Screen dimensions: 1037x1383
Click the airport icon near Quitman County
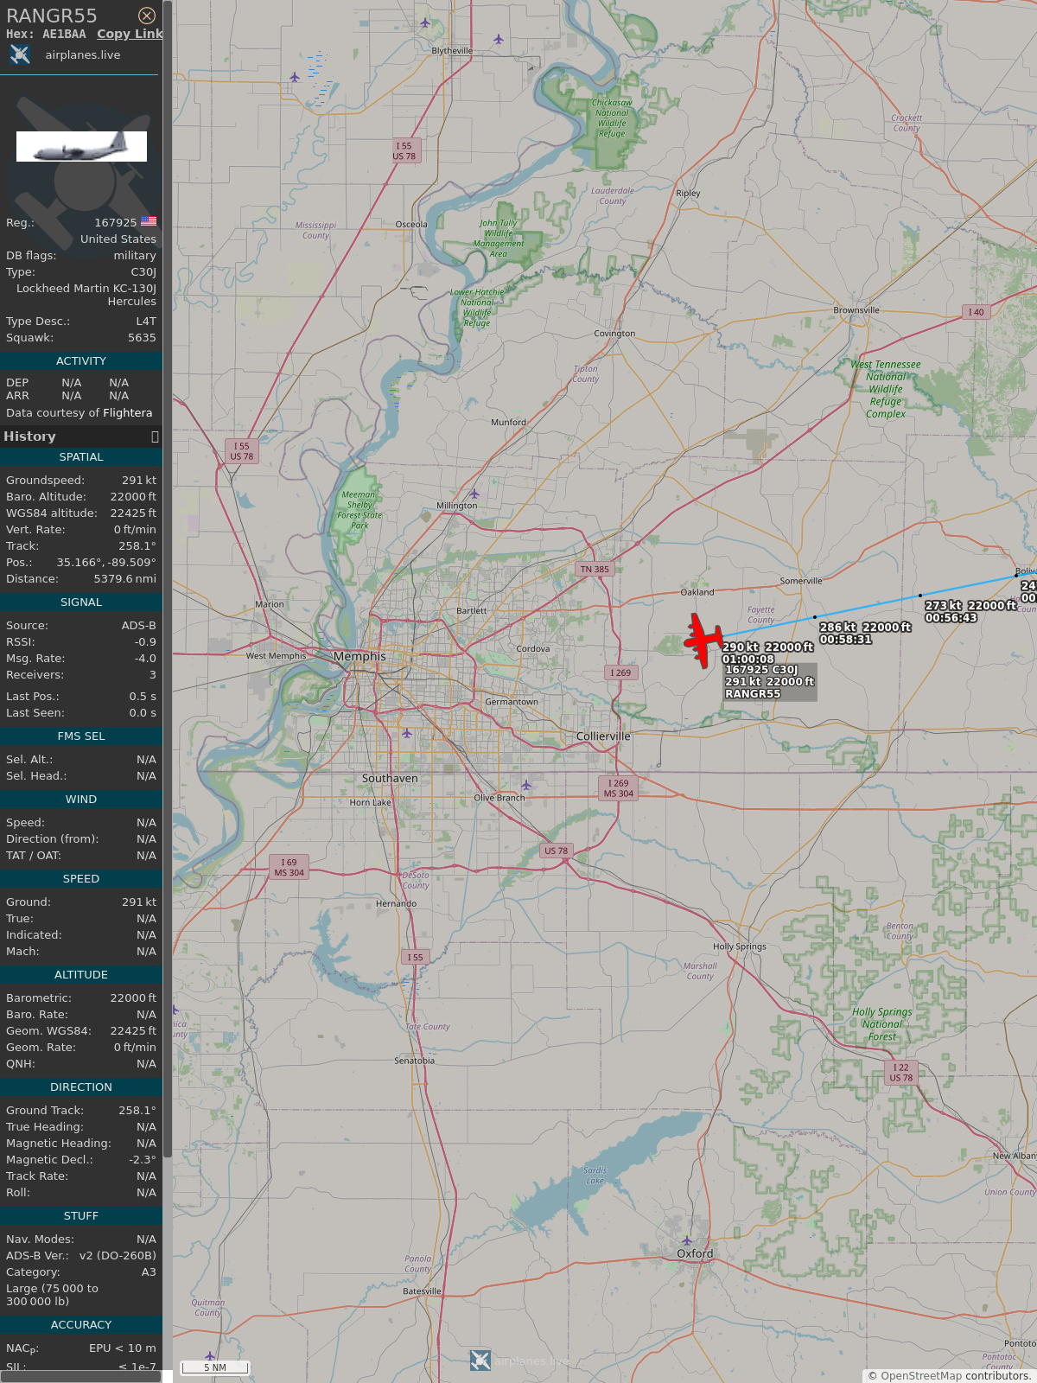(209, 1355)
